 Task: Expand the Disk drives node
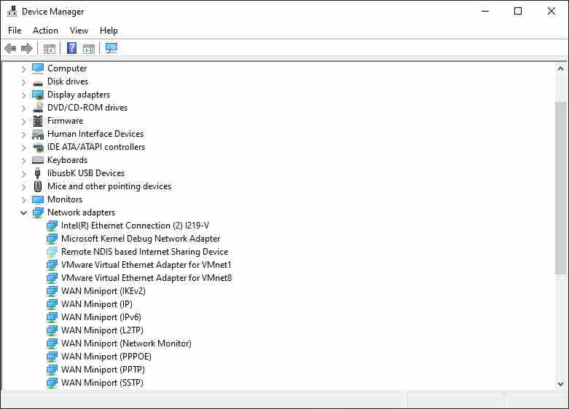pos(23,82)
